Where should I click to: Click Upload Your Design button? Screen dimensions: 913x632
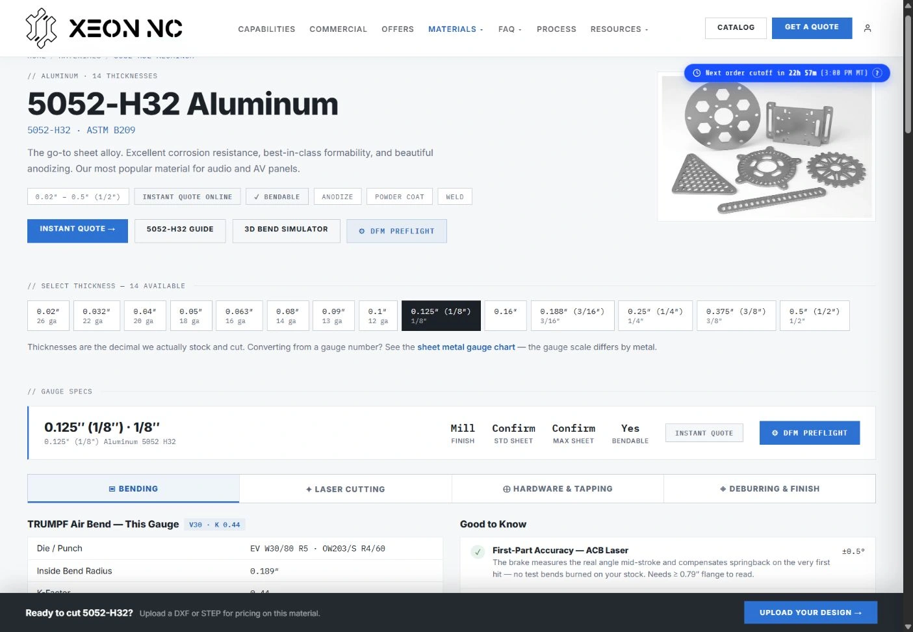[810, 612]
